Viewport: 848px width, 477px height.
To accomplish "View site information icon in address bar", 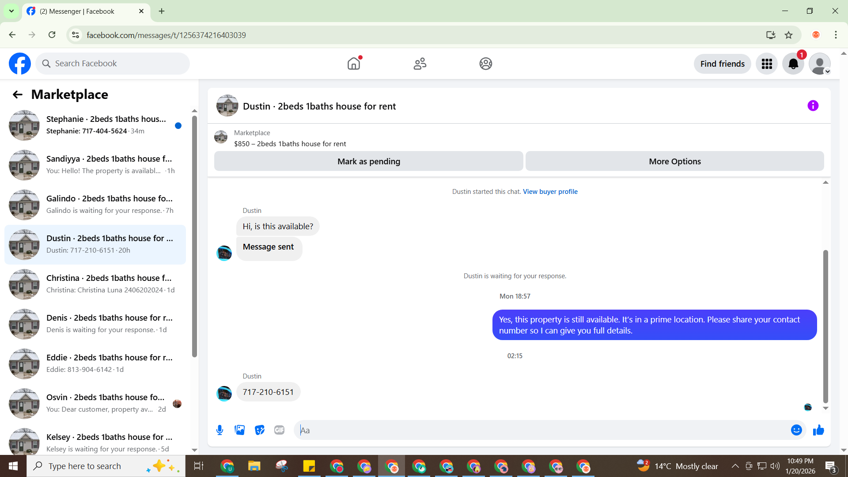I will tap(76, 35).
